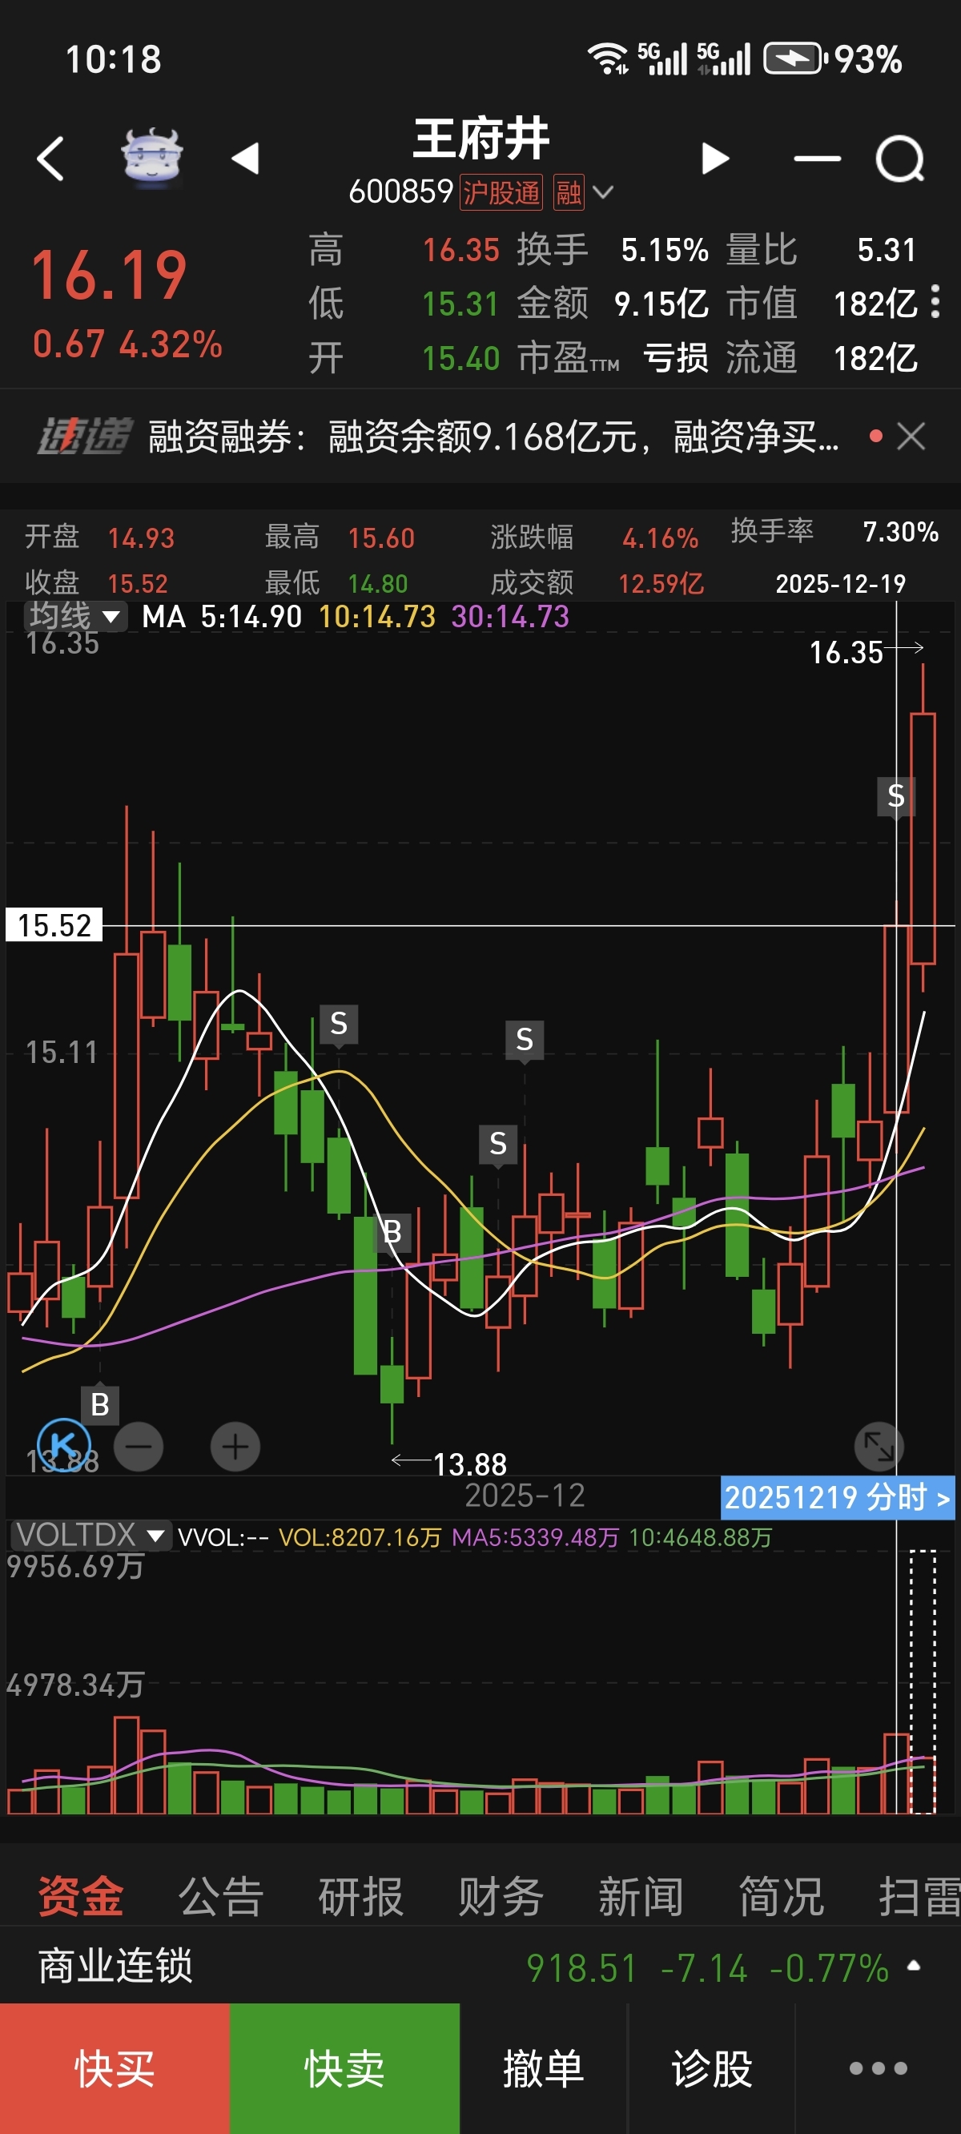
Task: Tap the red 快买 button
Action: 115,2068
